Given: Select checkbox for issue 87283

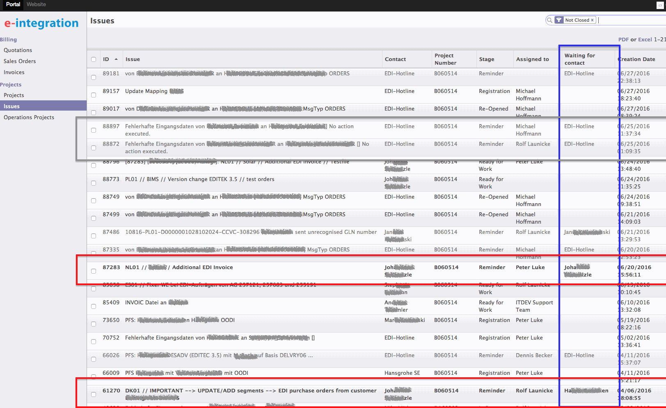Looking at the screenshot, I should (94, 271).
